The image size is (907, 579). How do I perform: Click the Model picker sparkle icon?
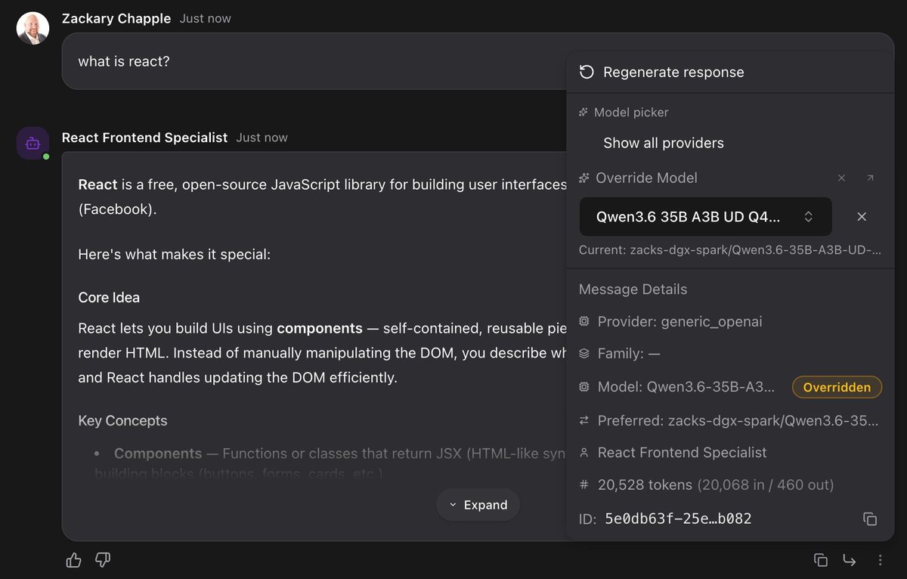point(584,112)
